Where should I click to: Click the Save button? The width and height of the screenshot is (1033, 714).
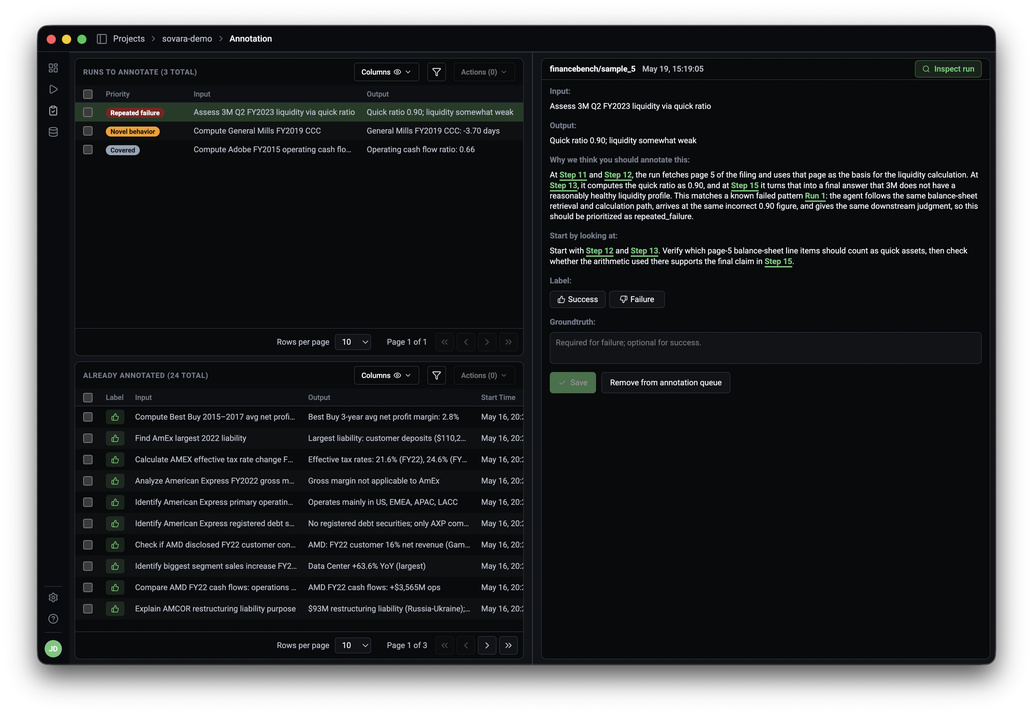coord(573,383)
